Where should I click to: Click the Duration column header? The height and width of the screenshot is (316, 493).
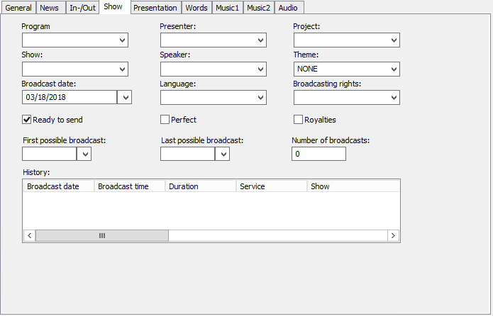pyautogui.click(x=200, y=186)
